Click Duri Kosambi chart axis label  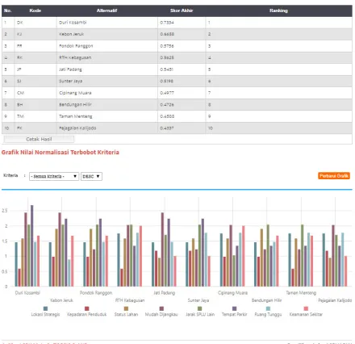click(27, 292)
